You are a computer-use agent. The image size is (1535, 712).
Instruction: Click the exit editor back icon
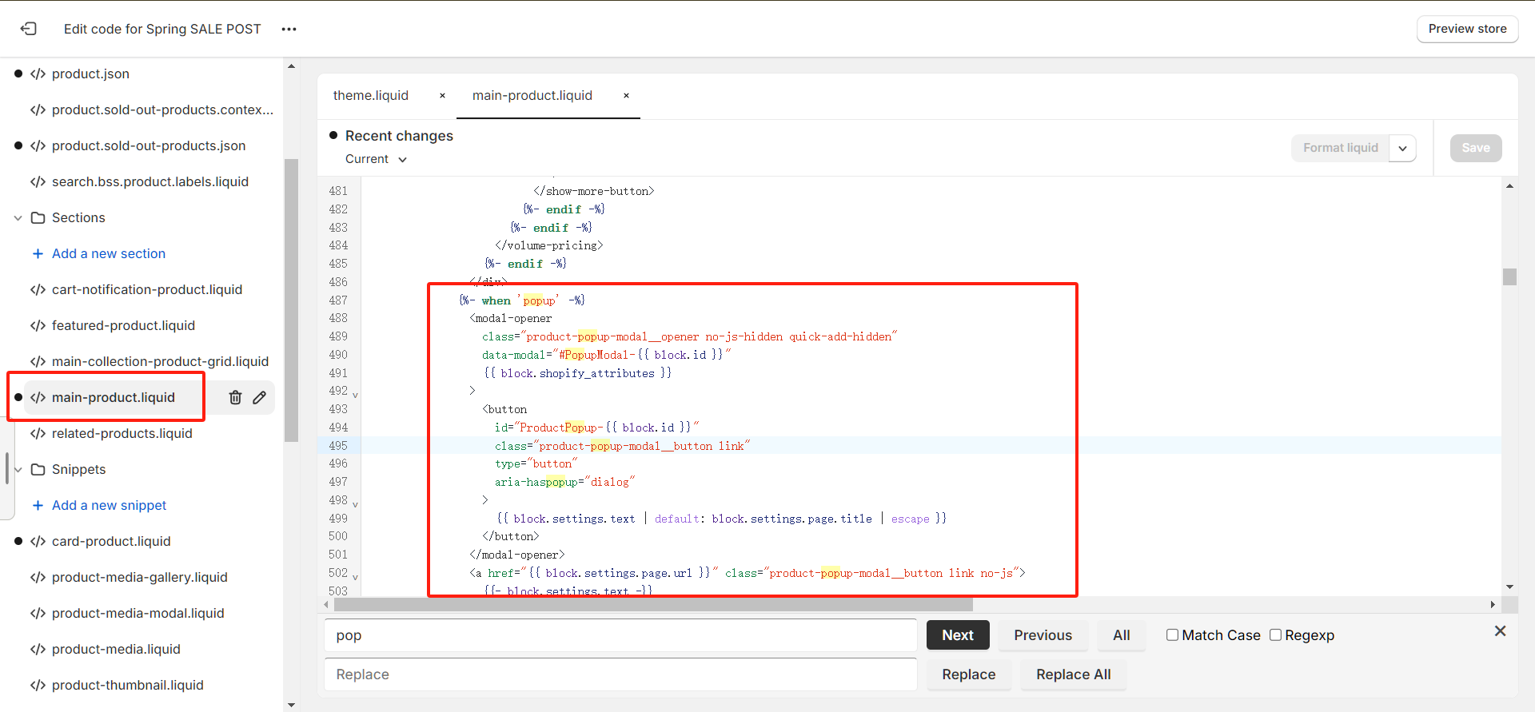(x=29, y=29)
